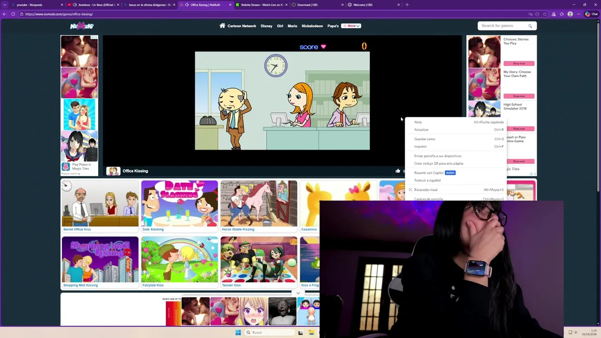Choose Traducir a español from context menu
This screenshot has height=338, width=601.
tap(456, 180)
